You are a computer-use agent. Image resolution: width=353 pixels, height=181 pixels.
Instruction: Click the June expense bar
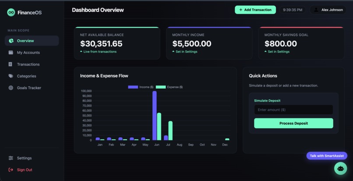tap(159, 127)
